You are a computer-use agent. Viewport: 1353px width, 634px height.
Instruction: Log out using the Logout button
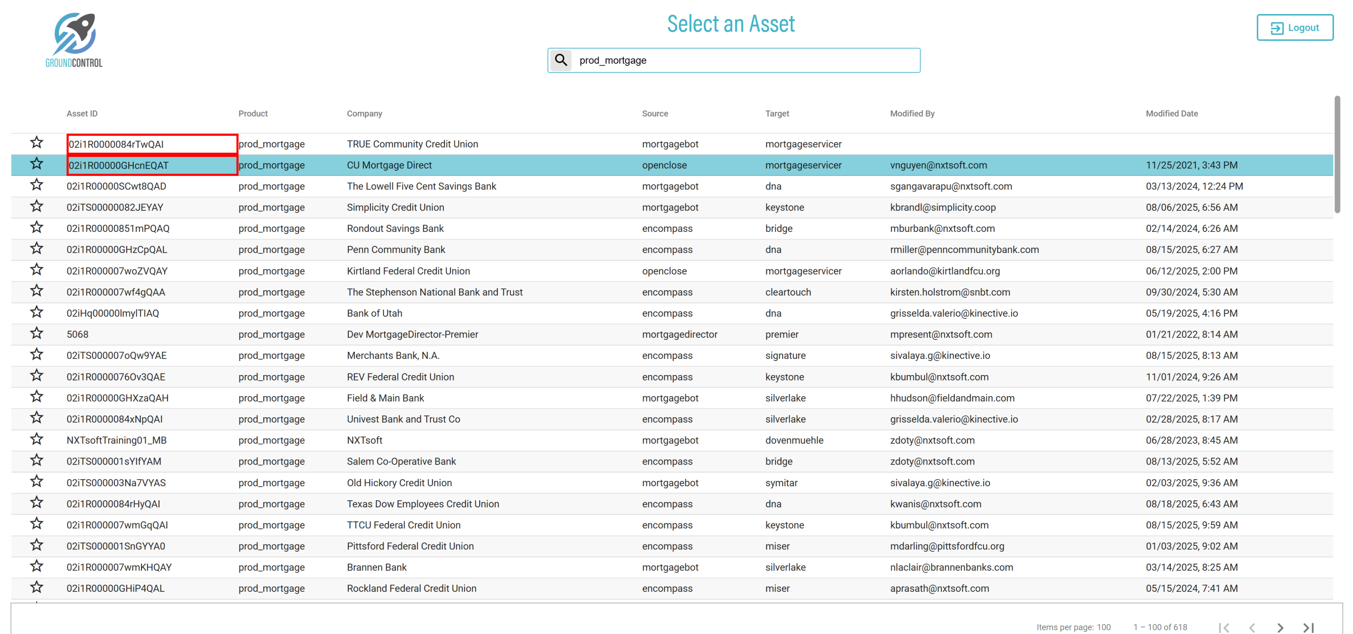tap(1294, 28)
